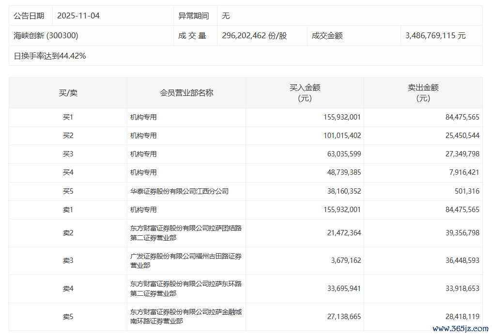Select sell amount 7,916,421
This screenshot has width=492, height=336.
click(x=464, y=172)
